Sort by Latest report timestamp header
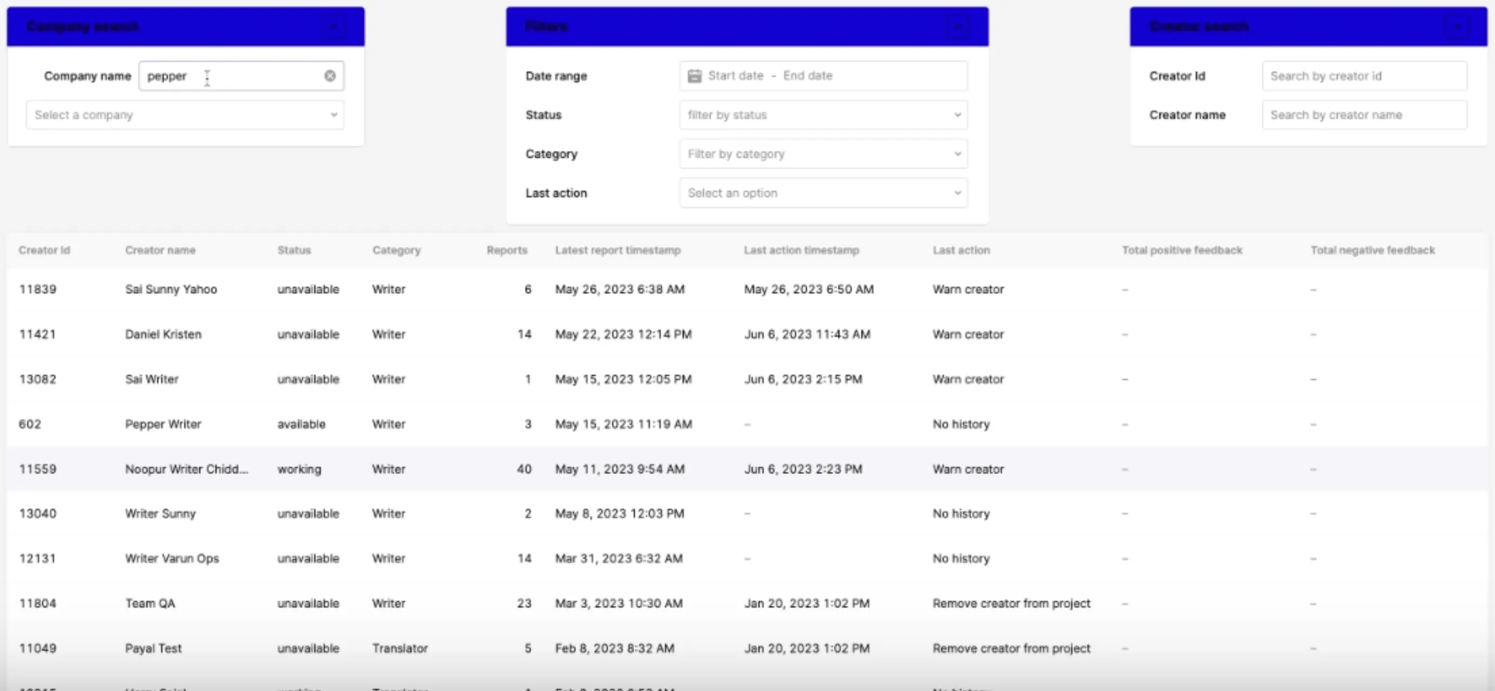 click(617, 250)
